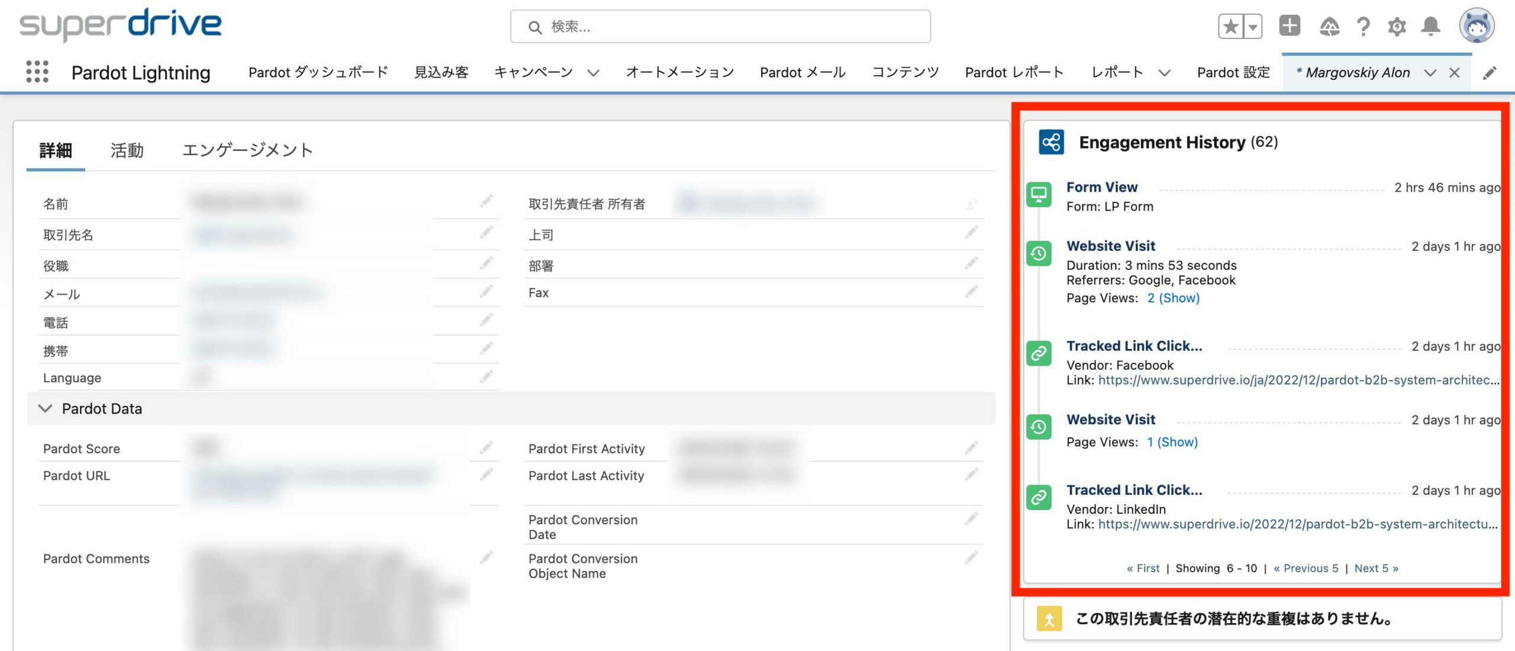Edit the Pardot Score pencil icon

click(x=486, y=447)
